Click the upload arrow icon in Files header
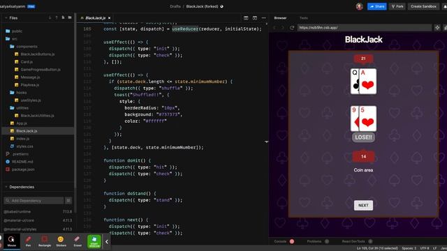Screen dimensions: 447x251 (57, 17)
